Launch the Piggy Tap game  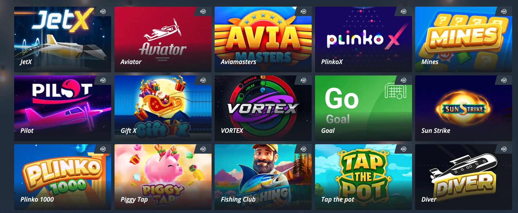click(163, 177)
